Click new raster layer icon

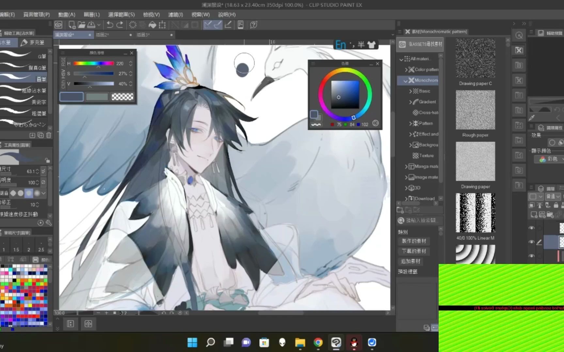(534, 214)
